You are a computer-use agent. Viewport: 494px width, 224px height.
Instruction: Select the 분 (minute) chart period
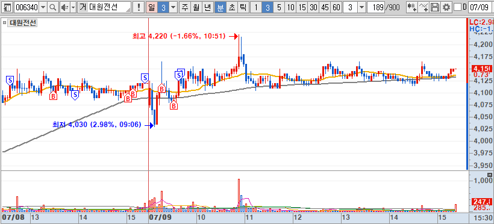click(220, 7)
